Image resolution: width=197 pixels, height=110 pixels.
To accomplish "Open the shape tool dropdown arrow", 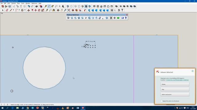I will 25,10.
